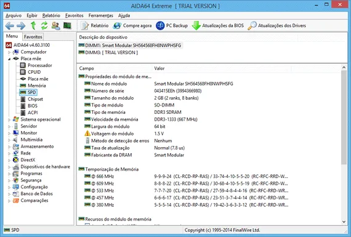The height and width of the screenshot is (237, 351).
Task: Click the Valor column header
Action: point(222,68)
